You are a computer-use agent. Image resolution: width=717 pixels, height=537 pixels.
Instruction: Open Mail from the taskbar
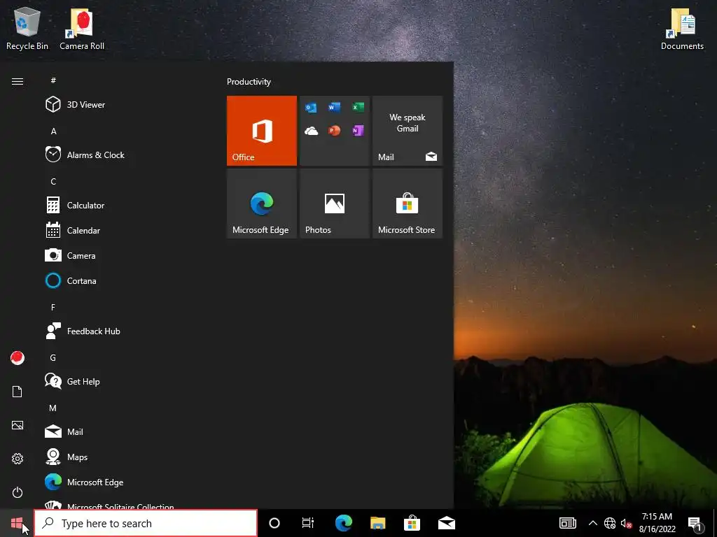click(447, 523)
